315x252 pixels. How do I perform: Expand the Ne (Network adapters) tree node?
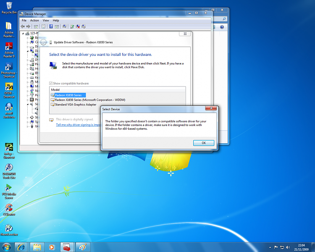(x=28, y=91)
